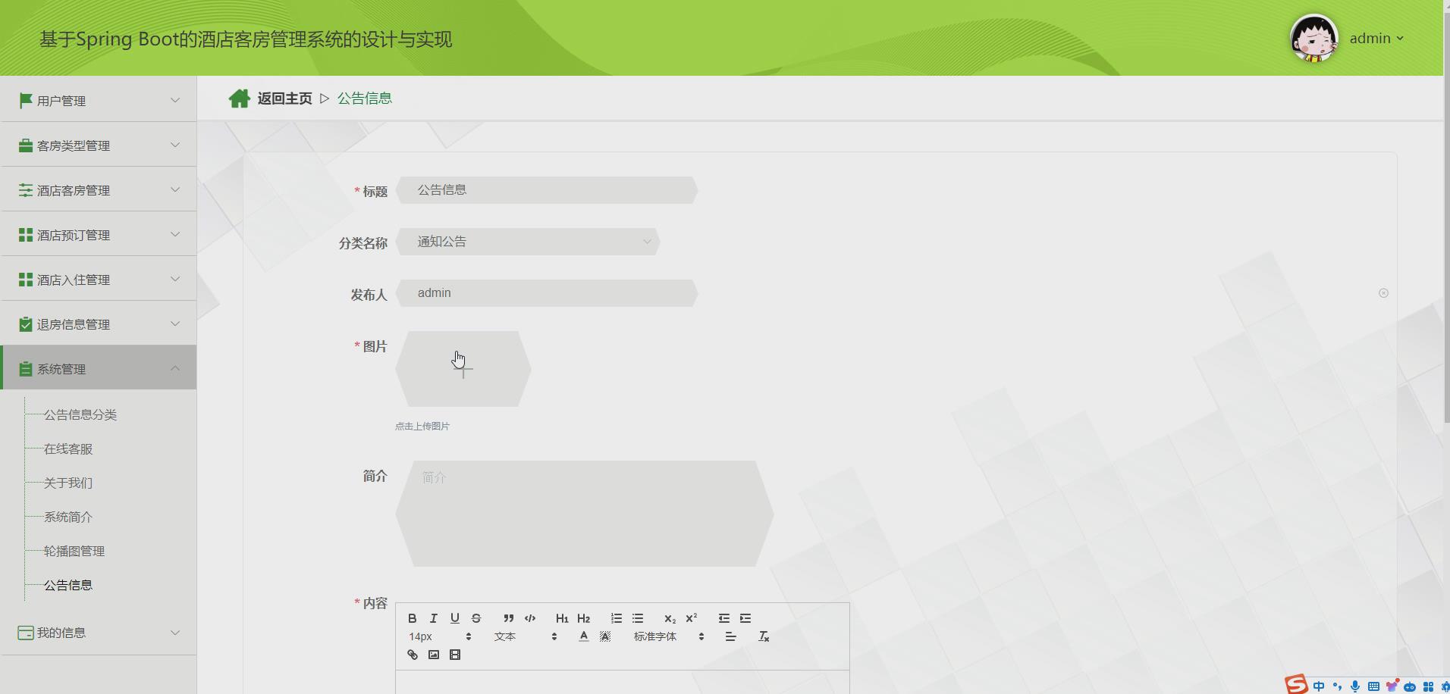1450x694 pixels.
Task: Expand the 酒店入住管理 menu
Action: [99, 279]
